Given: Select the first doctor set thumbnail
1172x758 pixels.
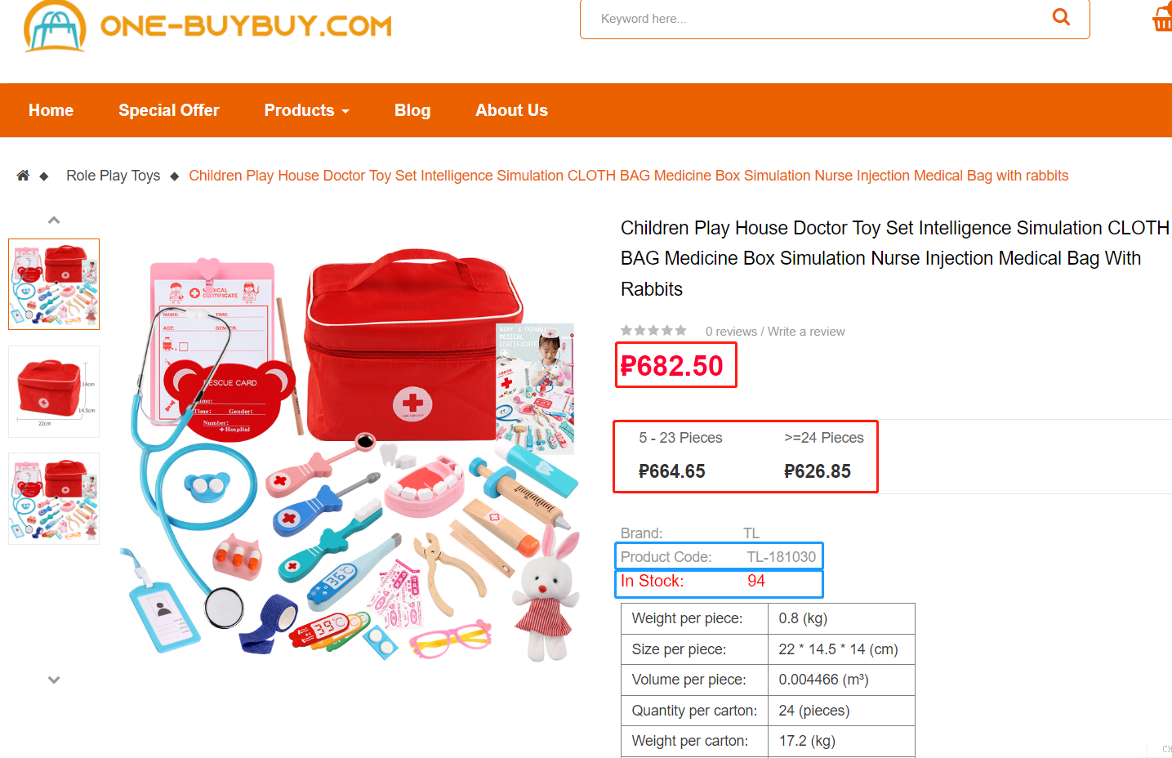Looking at the screenshot, I should tap(54, 284).
